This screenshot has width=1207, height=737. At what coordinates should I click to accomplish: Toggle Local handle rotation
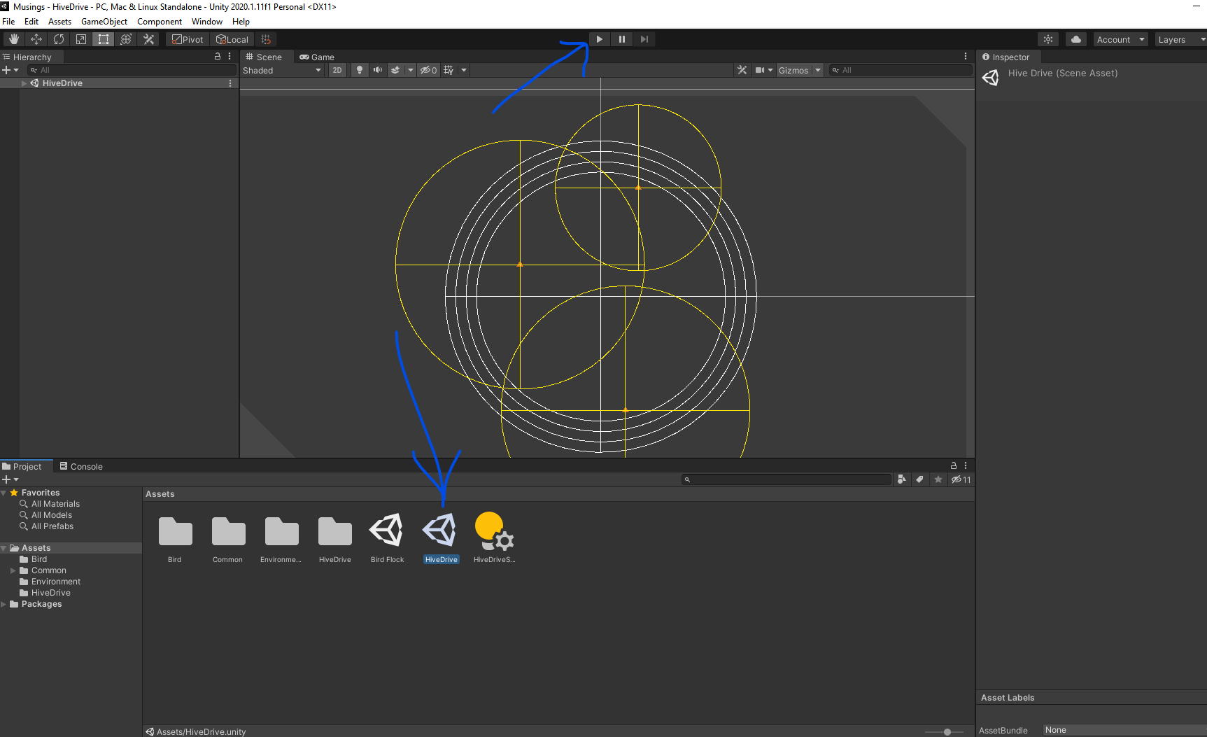(x=232, y=39)
